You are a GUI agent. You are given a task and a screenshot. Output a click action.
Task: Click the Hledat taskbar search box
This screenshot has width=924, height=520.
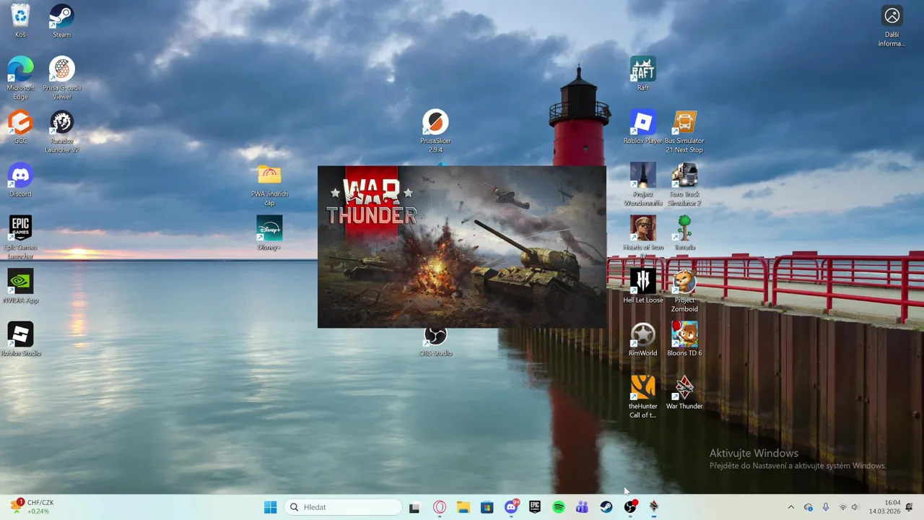tap(344, 507)
